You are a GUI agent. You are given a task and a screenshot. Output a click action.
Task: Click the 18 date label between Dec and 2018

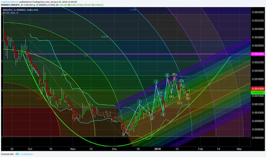(x=138, y=149)
